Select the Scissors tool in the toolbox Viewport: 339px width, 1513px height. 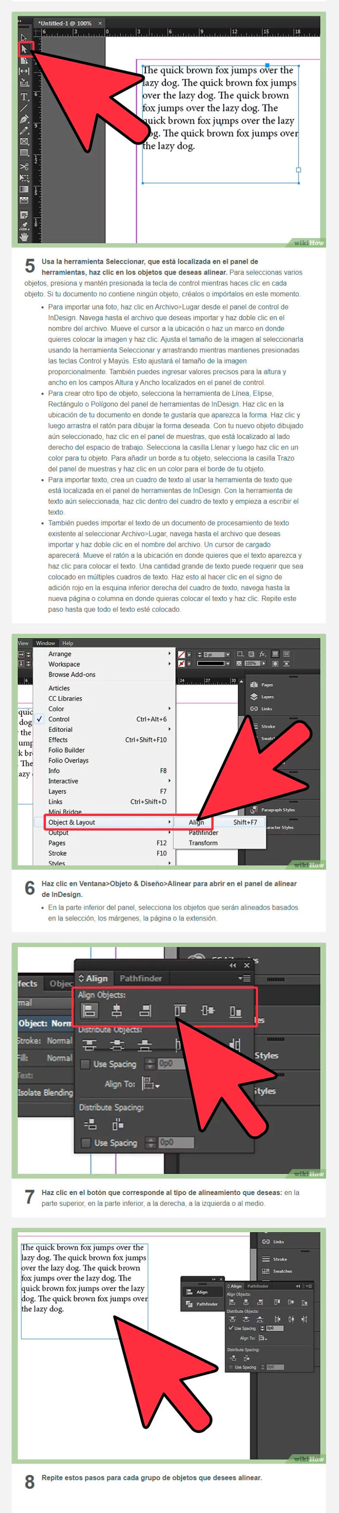pyautogui.click(x=24, y=167)
